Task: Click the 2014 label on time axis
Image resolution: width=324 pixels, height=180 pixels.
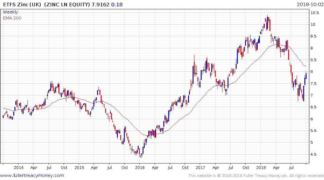Action: (x=19, y=167)
